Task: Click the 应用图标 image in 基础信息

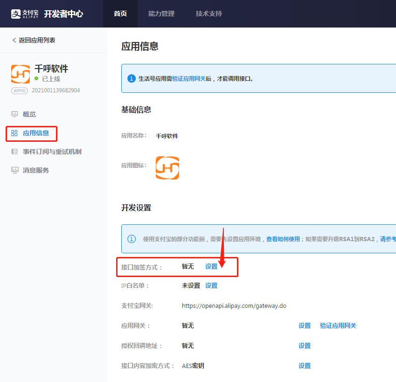Action: pyautogui.click(x=167, y=168)
